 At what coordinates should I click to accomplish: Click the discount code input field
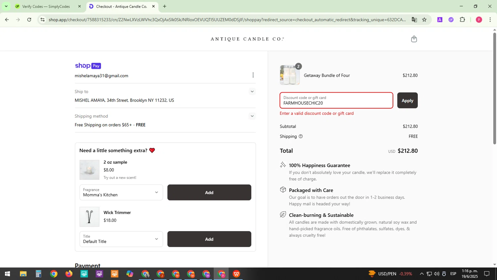336,101
